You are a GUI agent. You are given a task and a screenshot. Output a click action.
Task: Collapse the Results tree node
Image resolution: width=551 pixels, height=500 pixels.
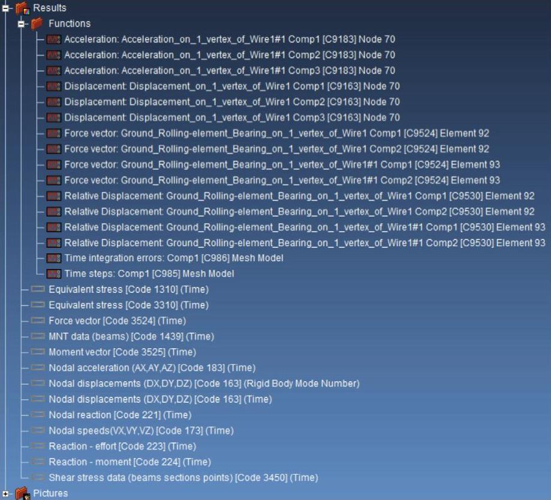(x=7, y=8)
